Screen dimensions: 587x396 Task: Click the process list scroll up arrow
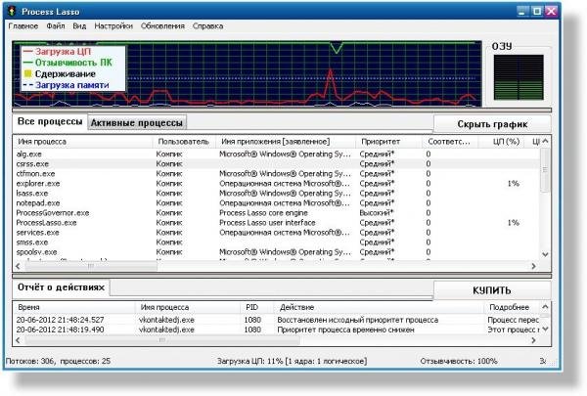(545, 141)
